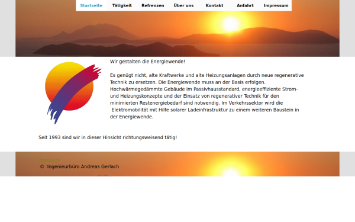355x222 pixels.
Task: Go to the Tätigkeit page
Action: [x=122, y=5]
